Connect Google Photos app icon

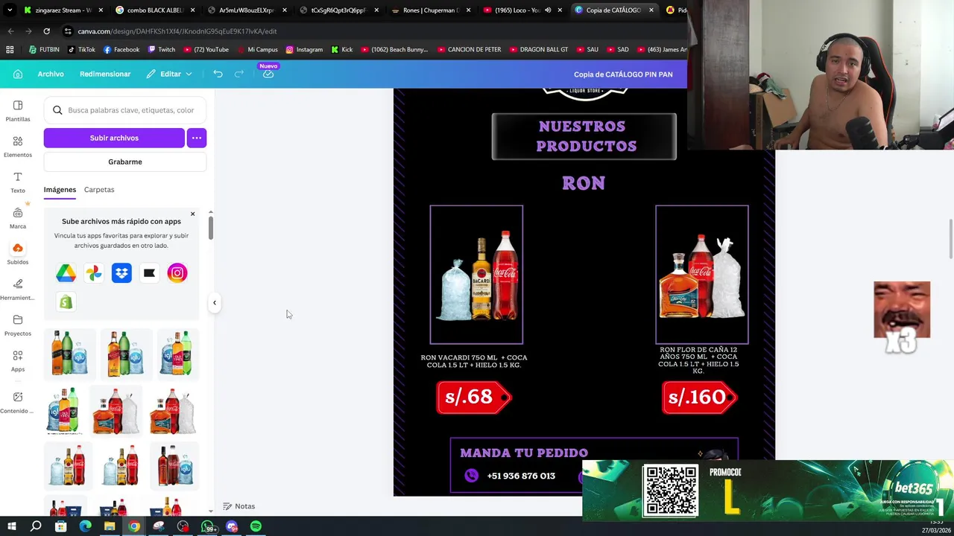94,273
